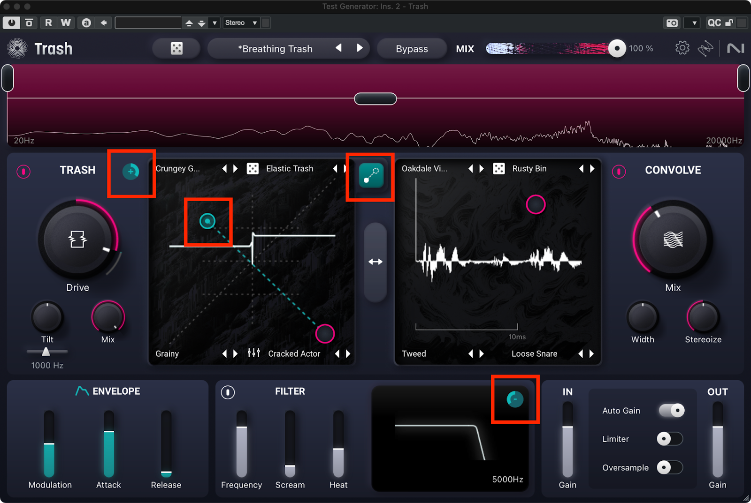The height and width of the screenshot is (503, 751).
Task: Click the pink XY pad node in Trash
Action: [325, 334]
